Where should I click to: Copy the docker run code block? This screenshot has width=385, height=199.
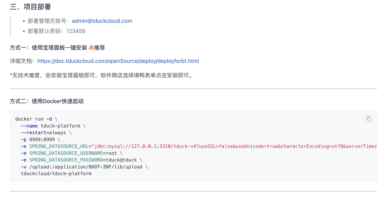[x=369, y=118]
